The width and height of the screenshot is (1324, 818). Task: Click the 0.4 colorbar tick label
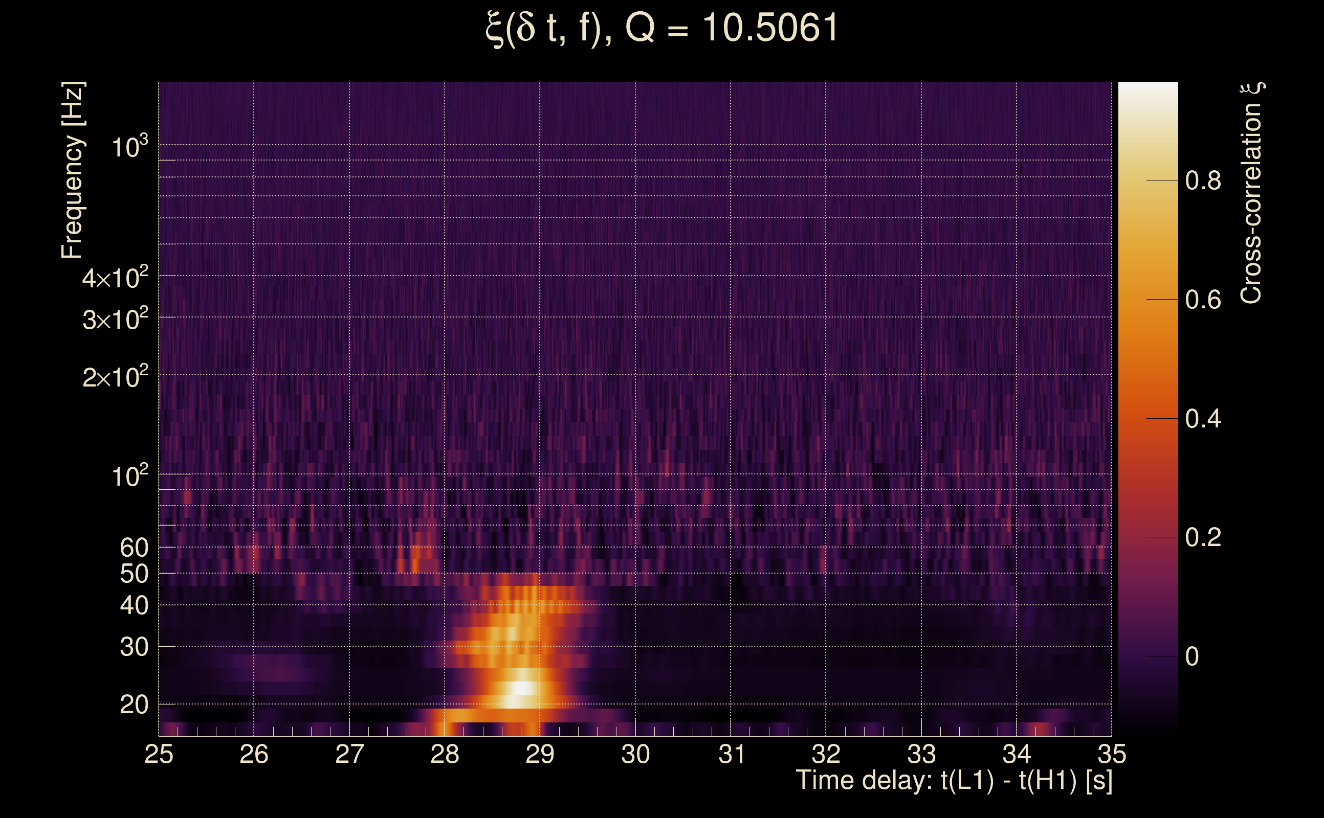pyautogui.click(x=1203, y=419)
